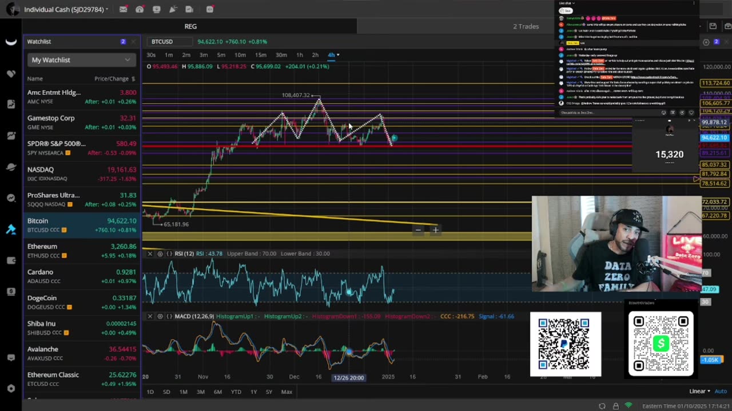Open the Individual Cash account dropdown
The width and height of the screenshot is (732, 411).
tap(66, 10)
